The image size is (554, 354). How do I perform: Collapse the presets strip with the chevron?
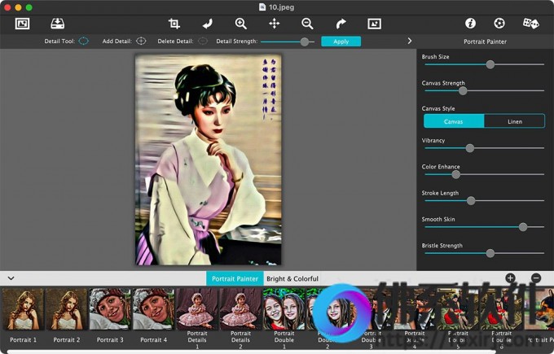pos(11,278)
